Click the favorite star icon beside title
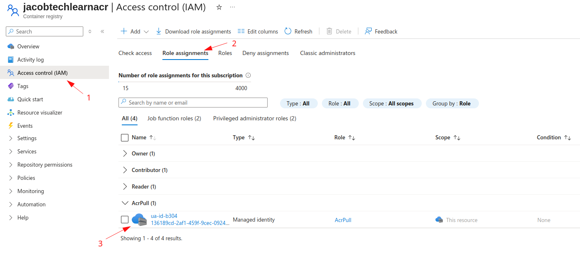This screenshot has height=270, width=580. tap(219, 7)
